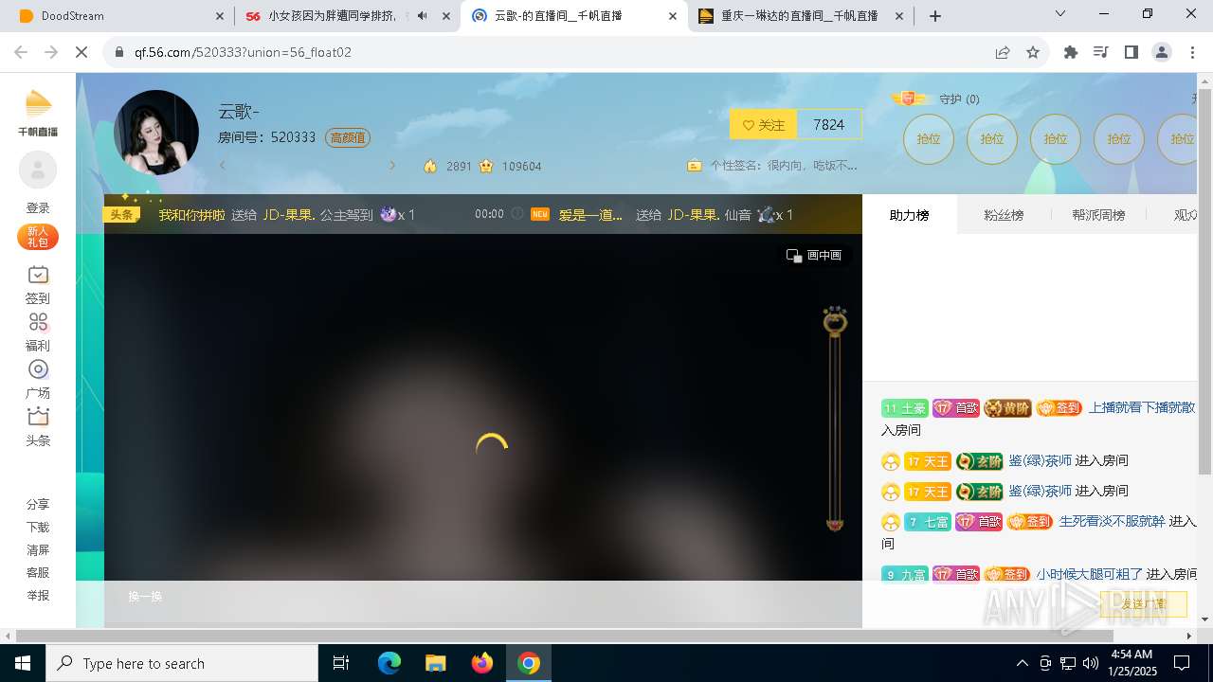Click the 客服 customer service link
The width and height of the screenshot is (1213, 682).
point(38,573)
